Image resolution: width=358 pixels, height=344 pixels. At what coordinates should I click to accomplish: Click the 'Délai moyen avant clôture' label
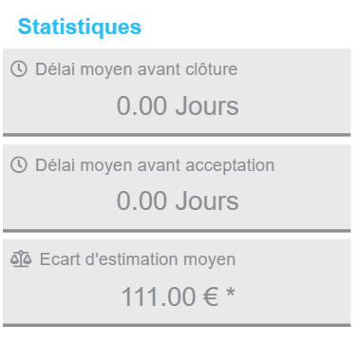pyautogui.click(x=136, y=69)
